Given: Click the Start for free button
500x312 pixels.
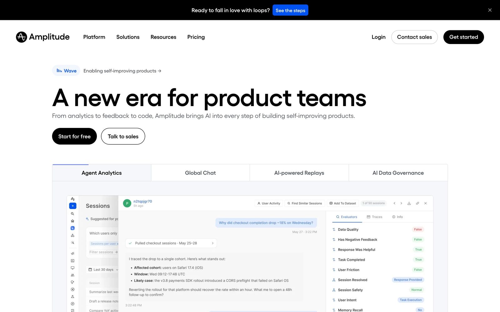Looking at the screenshot, I should pyautogui.click(x=74, y=136).
